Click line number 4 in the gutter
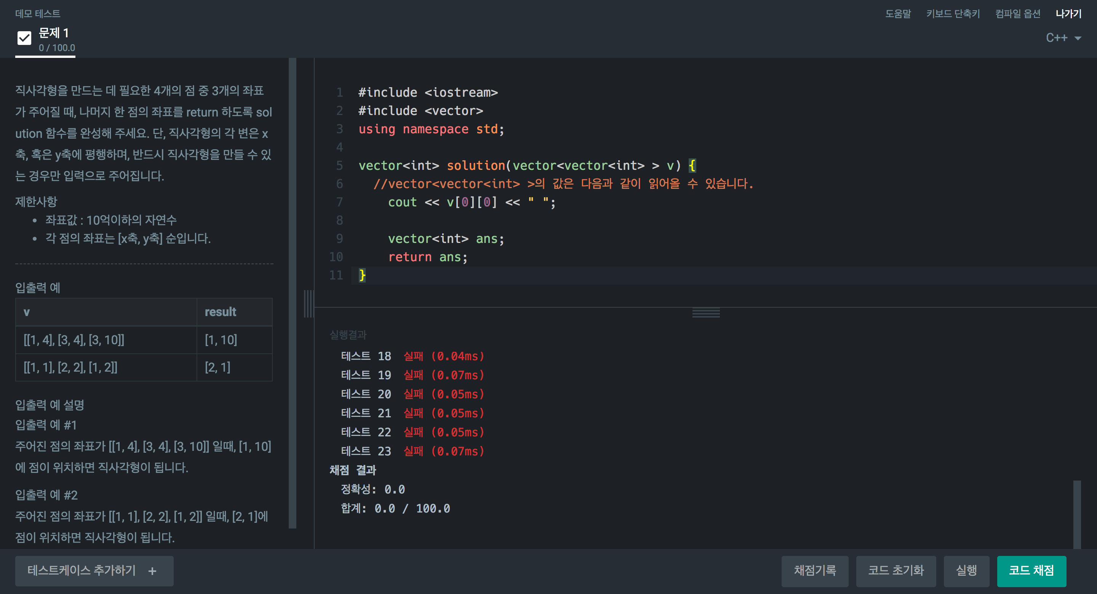The height and width of the screenshot is (594, 1097). click(339, 147)
